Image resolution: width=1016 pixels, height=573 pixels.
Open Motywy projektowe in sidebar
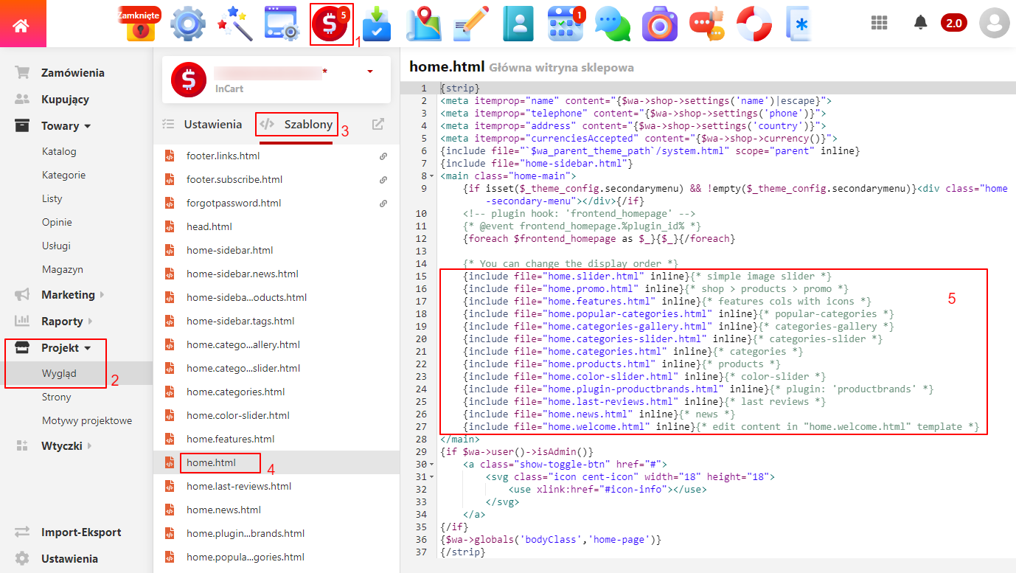tap(87, 420)
